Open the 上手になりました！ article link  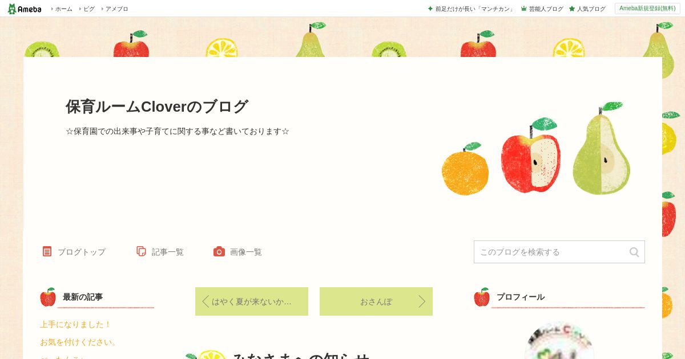75,324
